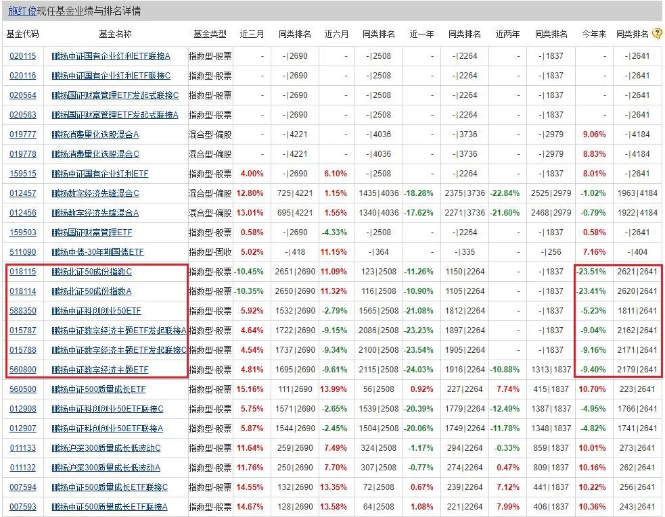This screenshot has height=517, width=665.
Task: Click fund name 鹏扬消费量化选股混合A
Action: [95, 134]
